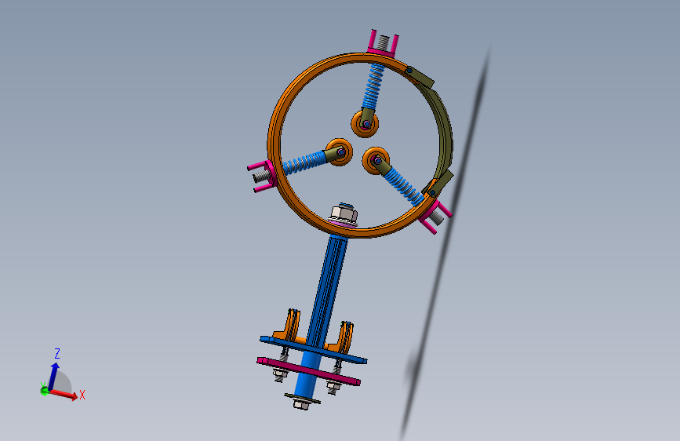Select the hex bolt head at the shaft's bottom end
680x441 pixels.
[x=302, y=404]
